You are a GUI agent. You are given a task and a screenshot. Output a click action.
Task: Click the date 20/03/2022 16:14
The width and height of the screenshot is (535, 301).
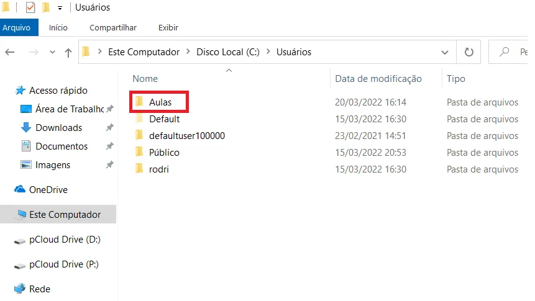point(370,102)
